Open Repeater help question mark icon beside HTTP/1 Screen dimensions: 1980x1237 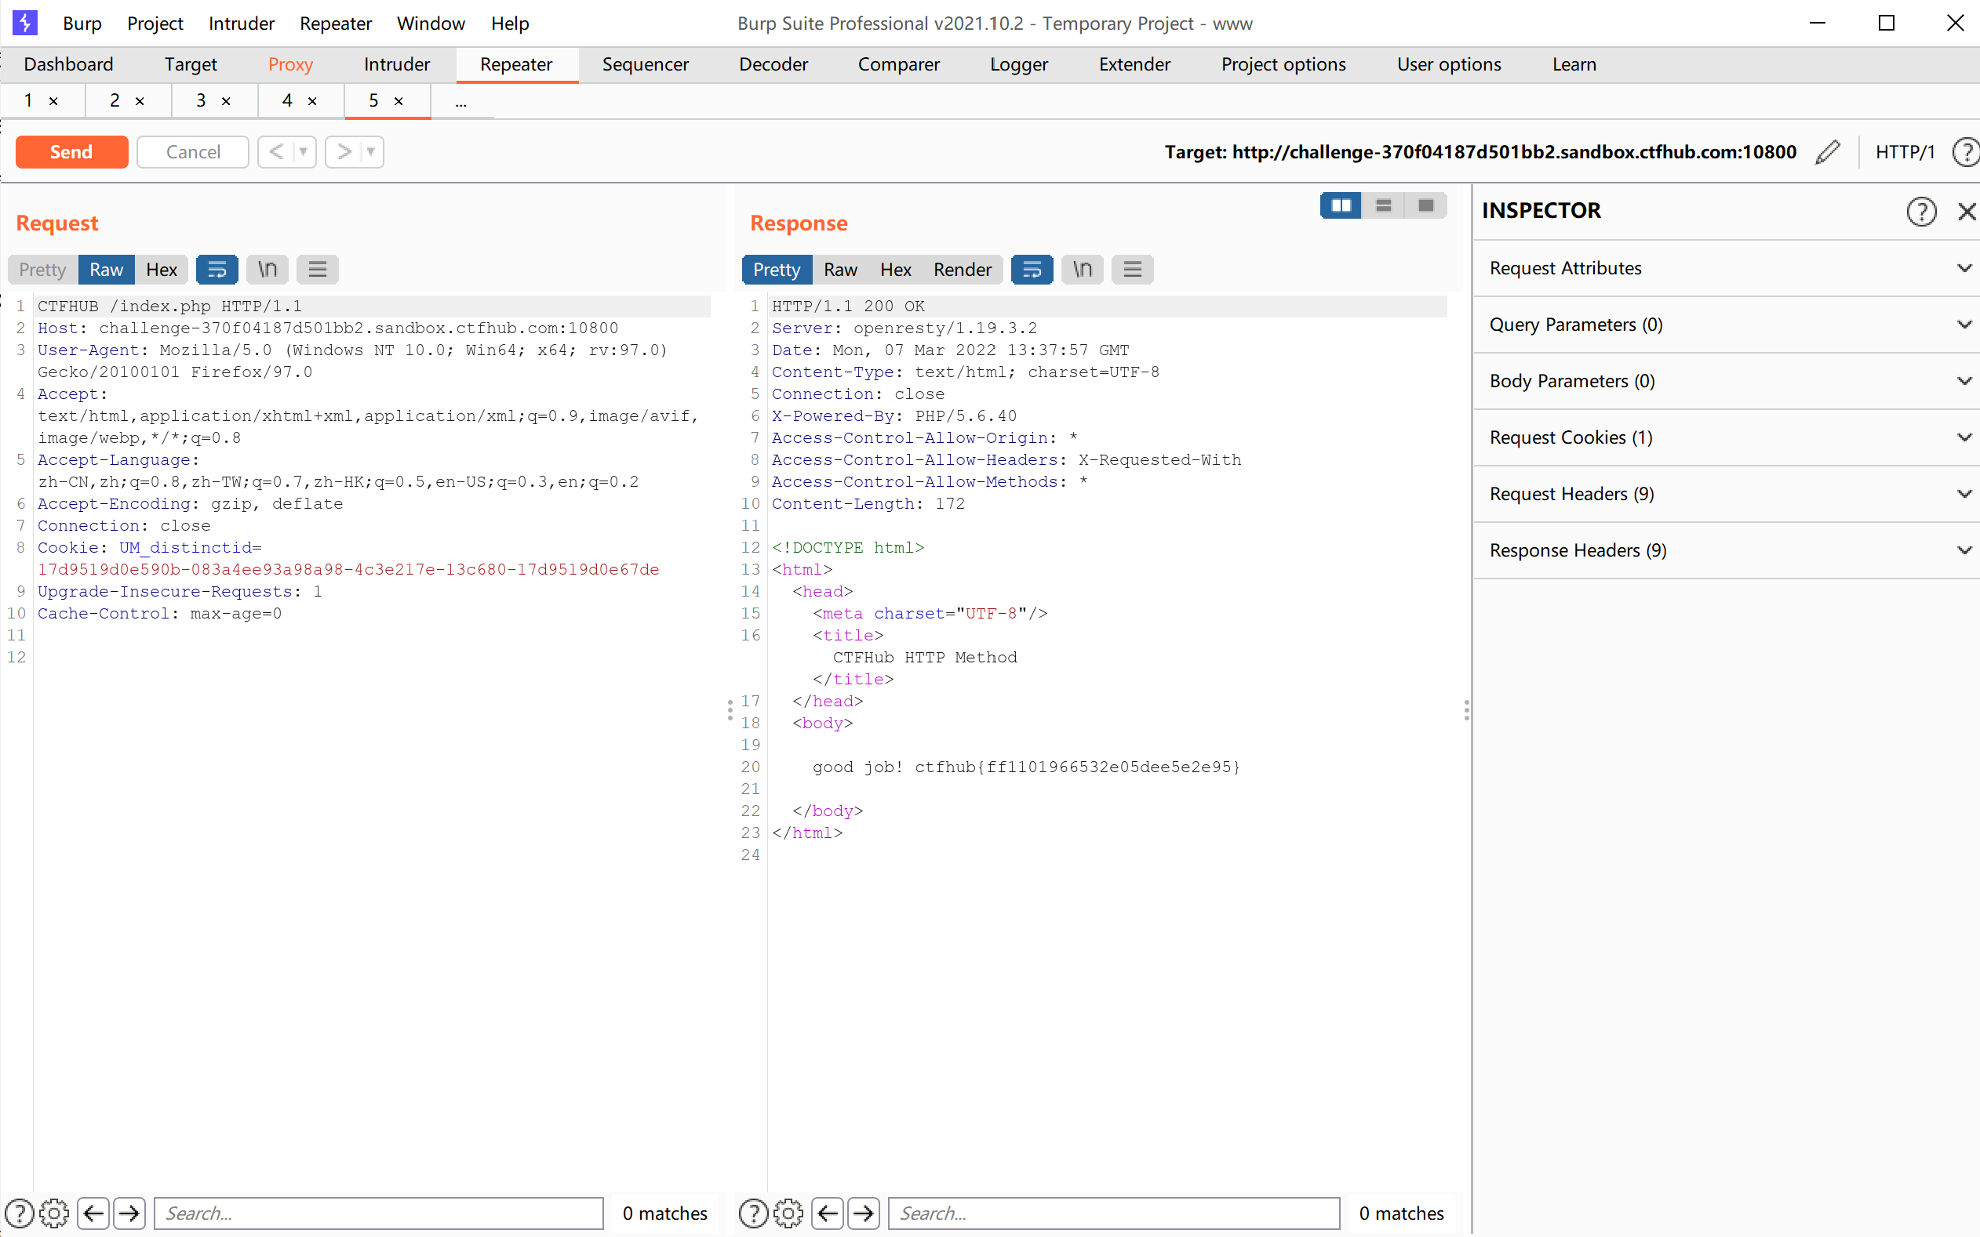pyautogui.click(x=1966, y=152)
